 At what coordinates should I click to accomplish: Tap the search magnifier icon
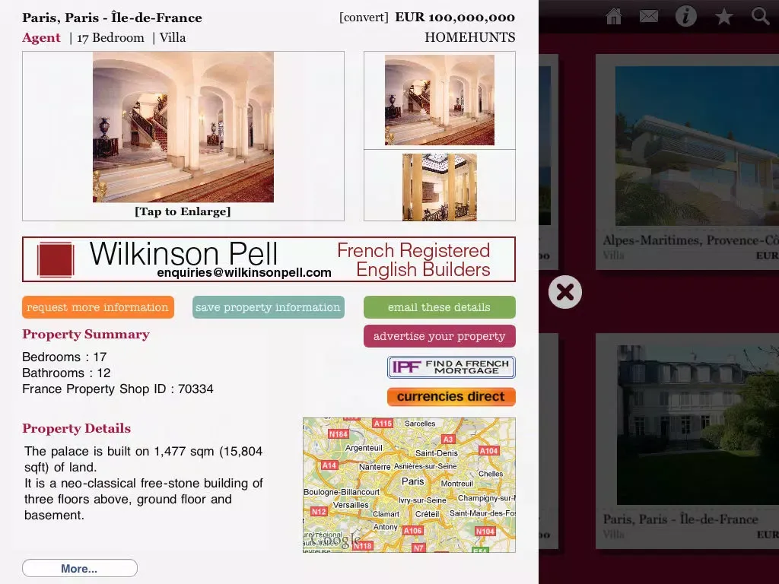[x=760, y=17]
